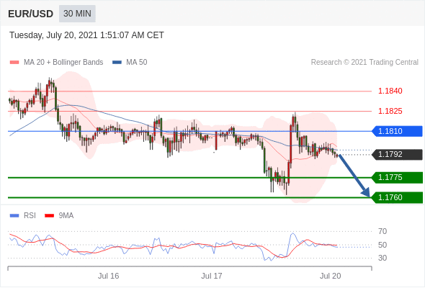
Task: Click the black 1.1792 current price tag
Action: click(x=397, y=154)
